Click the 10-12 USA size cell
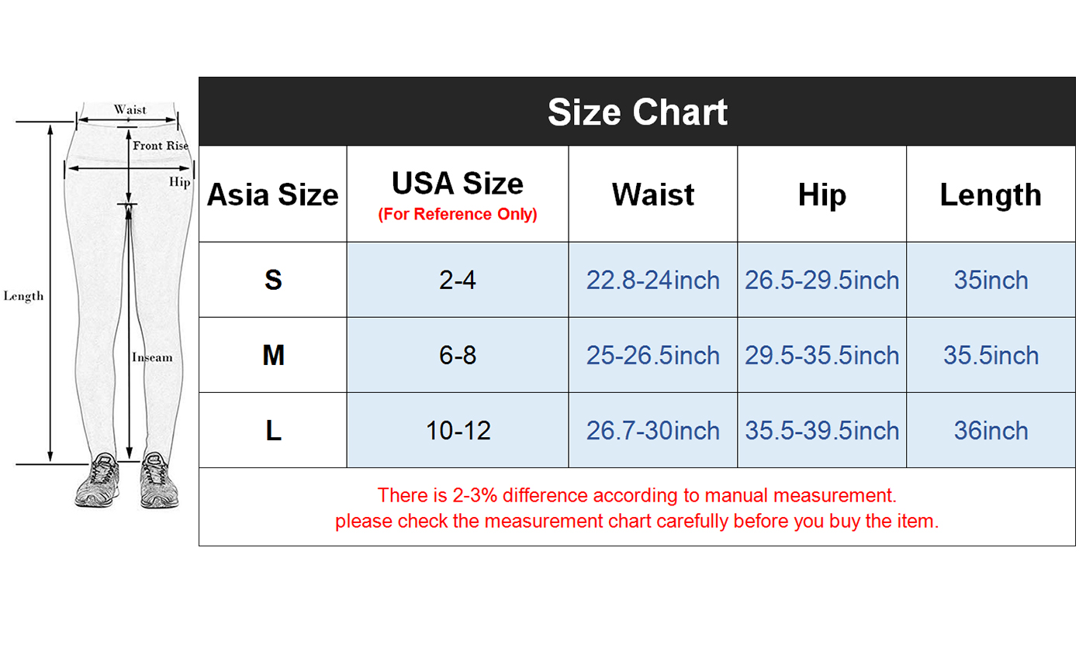The width and height of the screenshot is (1086, 651). pos(458,431)
